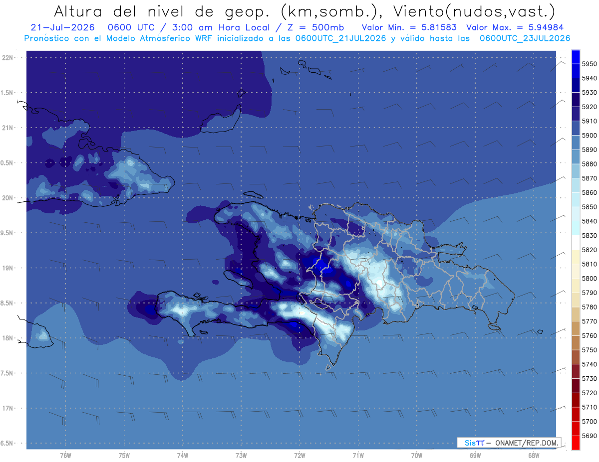Click the '68W' longitude label
The width and height of the screenshot is (599, 462).
534,455
